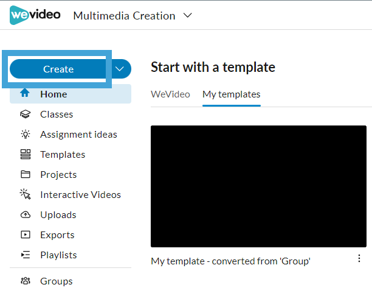
Task: Click the 'My template - converted from Group' title
Action: tap(230, 261)
